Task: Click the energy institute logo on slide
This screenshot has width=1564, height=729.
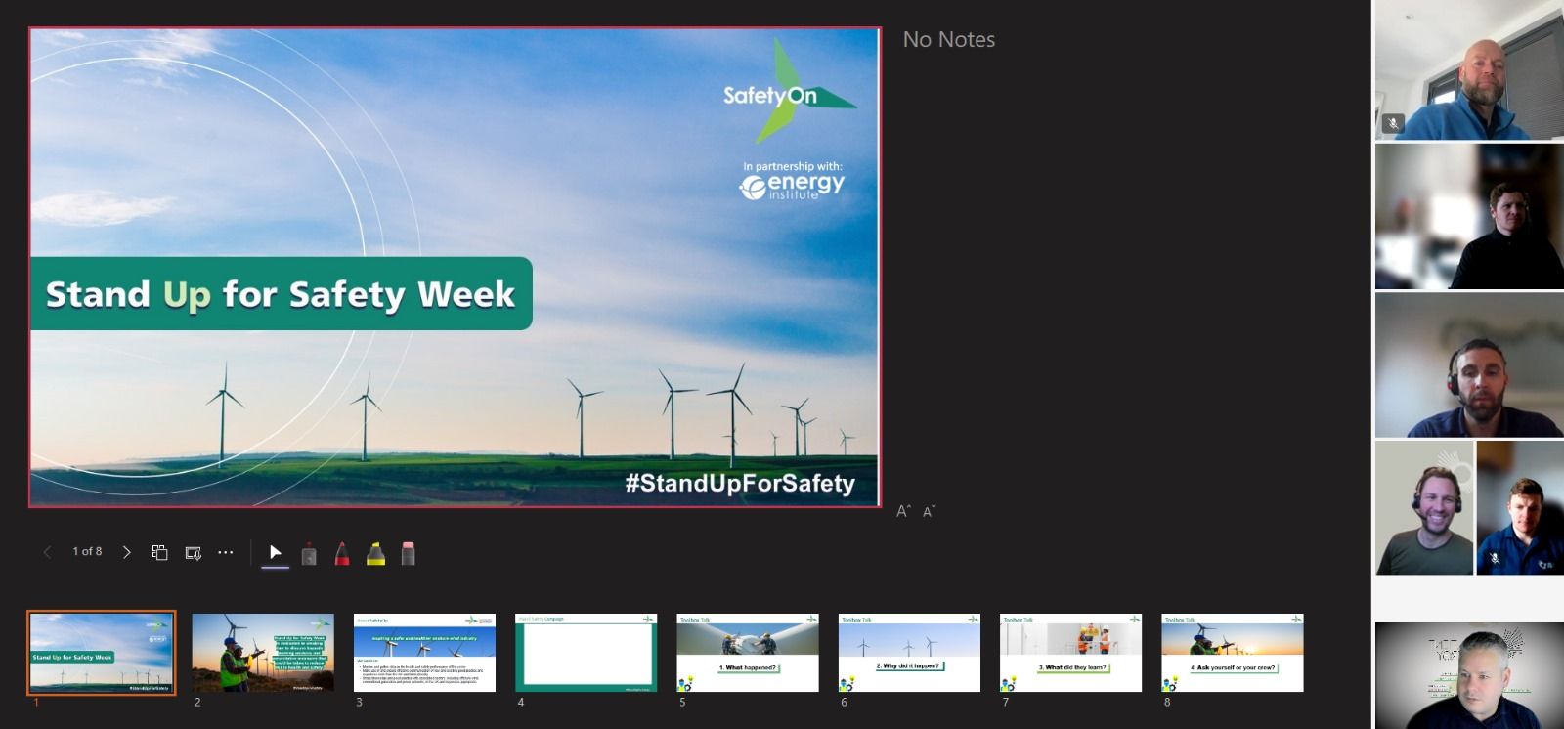Action: [x=792, y=186]
